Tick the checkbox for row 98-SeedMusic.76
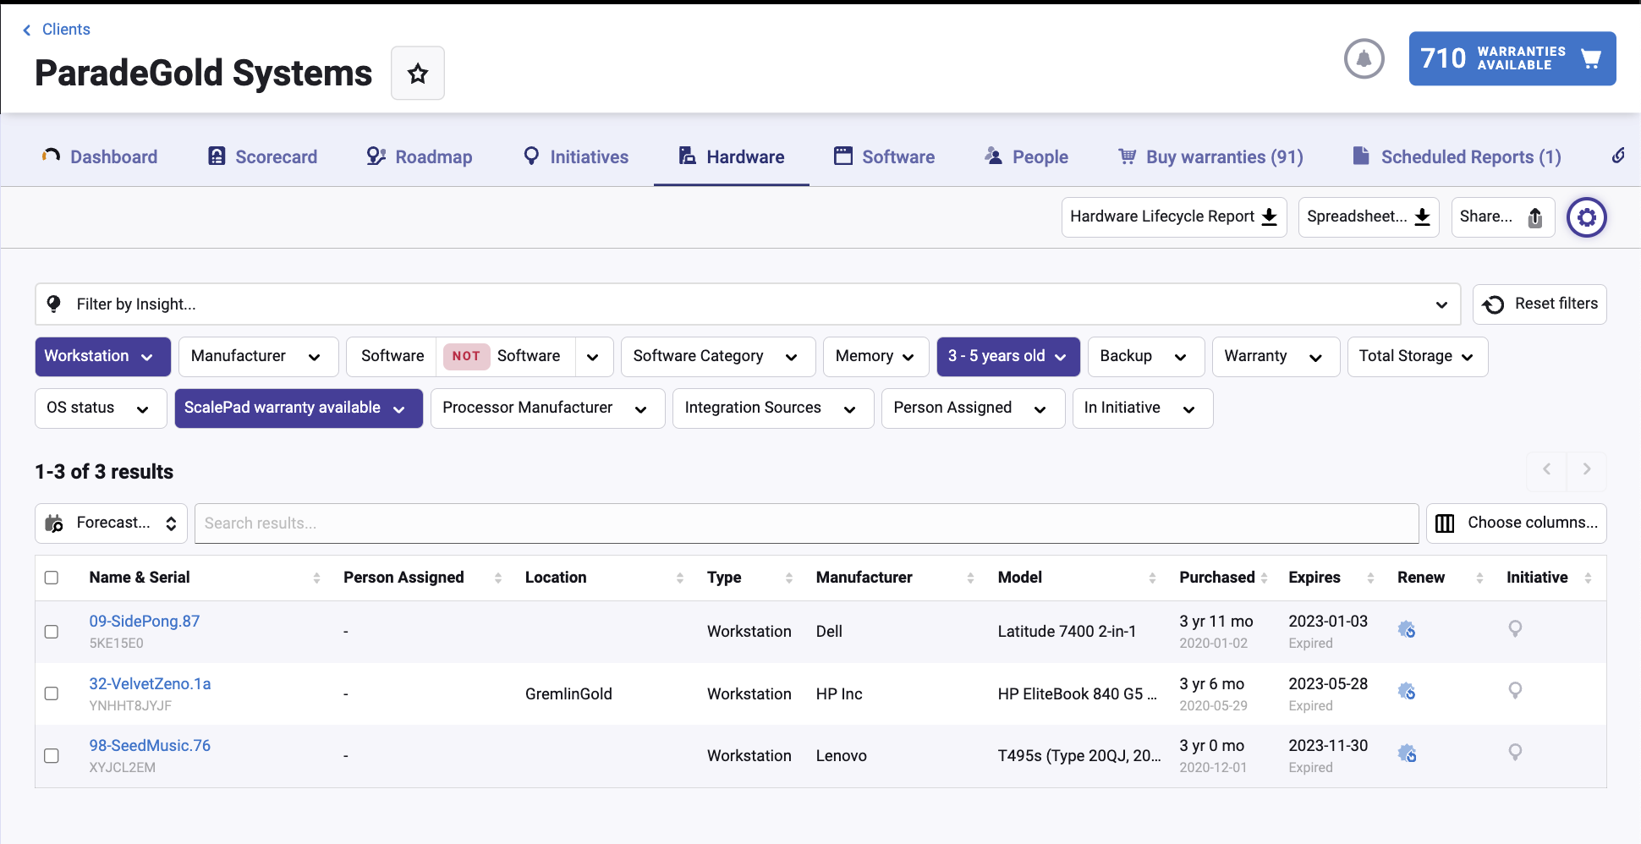Viewport: 1641px width, 844px height. (52, 756)
